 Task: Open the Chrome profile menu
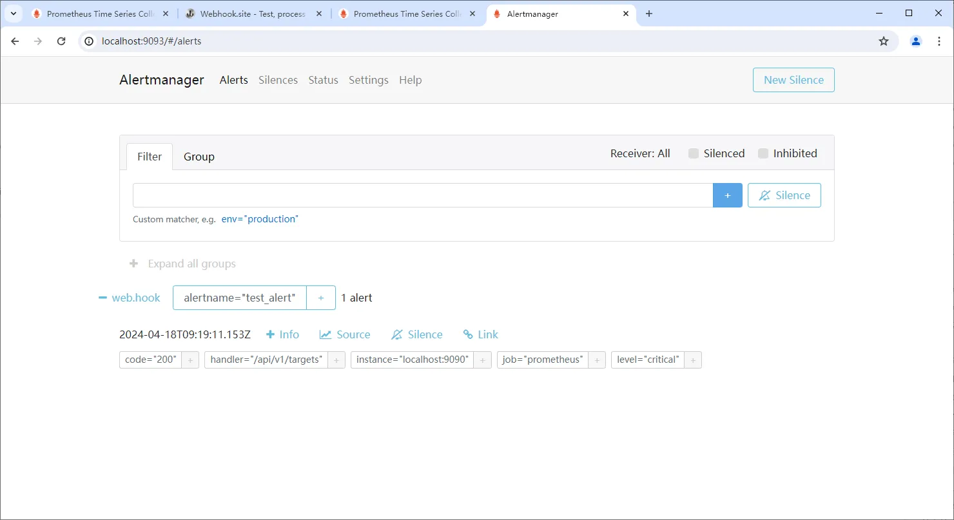coord(916,41)
